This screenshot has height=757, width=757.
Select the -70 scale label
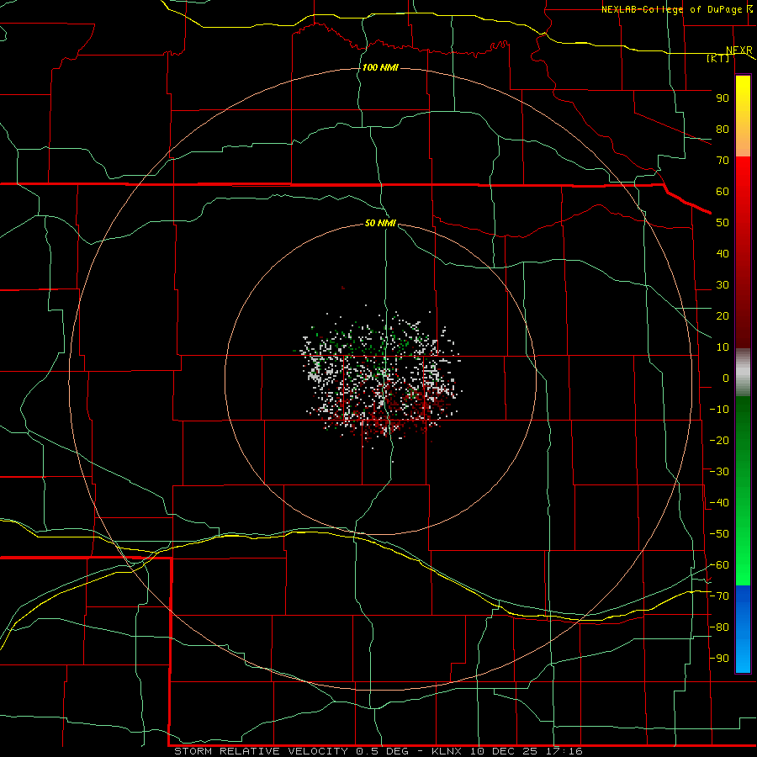coord(719,596)
